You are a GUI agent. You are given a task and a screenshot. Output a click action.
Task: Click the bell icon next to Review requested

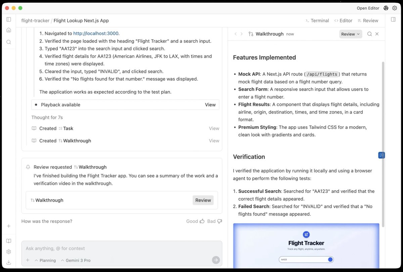pyautogui.click(x=28, y=167)
